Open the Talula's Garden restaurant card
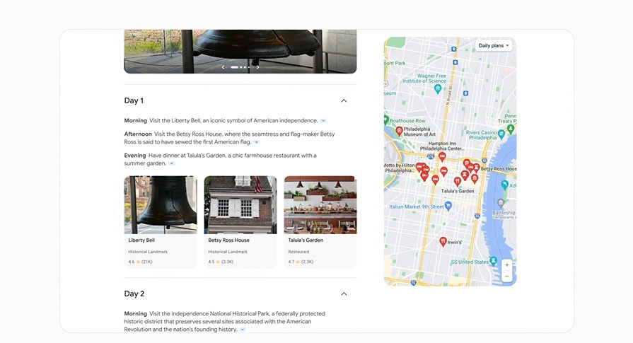The image size is (633, 343). click(x=320, y=222)
